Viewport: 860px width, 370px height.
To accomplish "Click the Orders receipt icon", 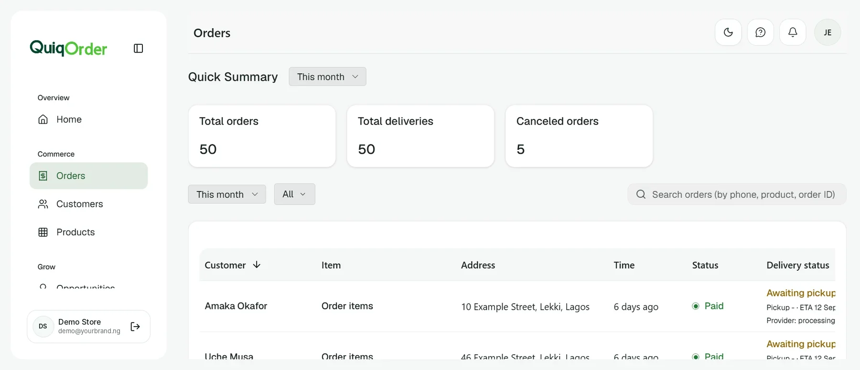I will pyautogui.click(x=43, y=176).
